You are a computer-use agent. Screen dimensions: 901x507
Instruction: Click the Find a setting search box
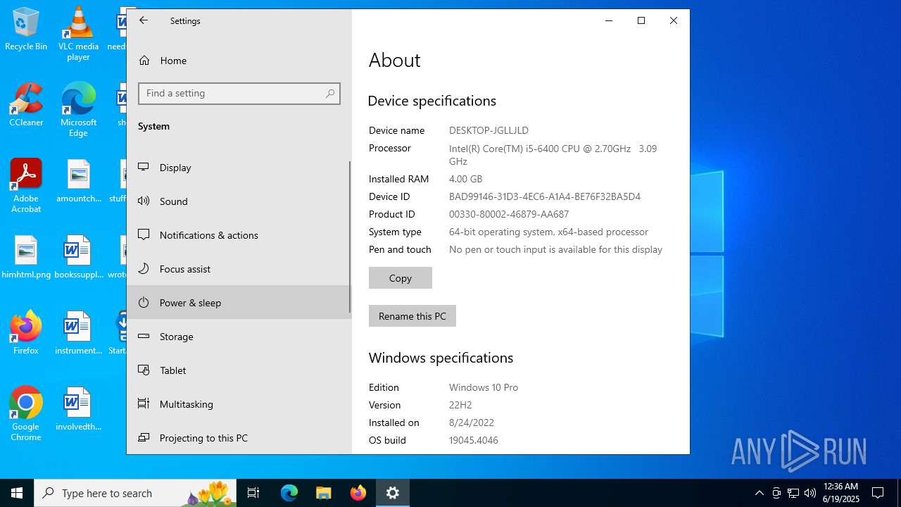(x=239, y=94)
